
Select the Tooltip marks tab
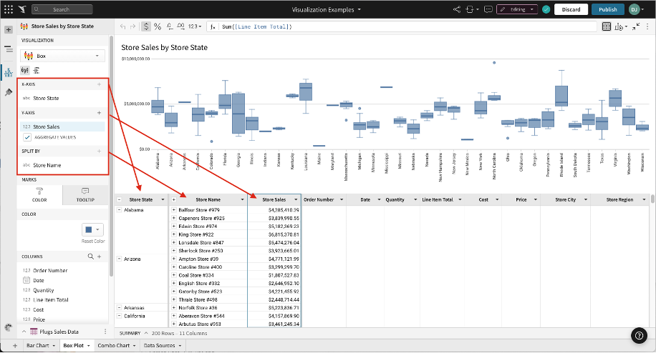[x=85, y=194]
